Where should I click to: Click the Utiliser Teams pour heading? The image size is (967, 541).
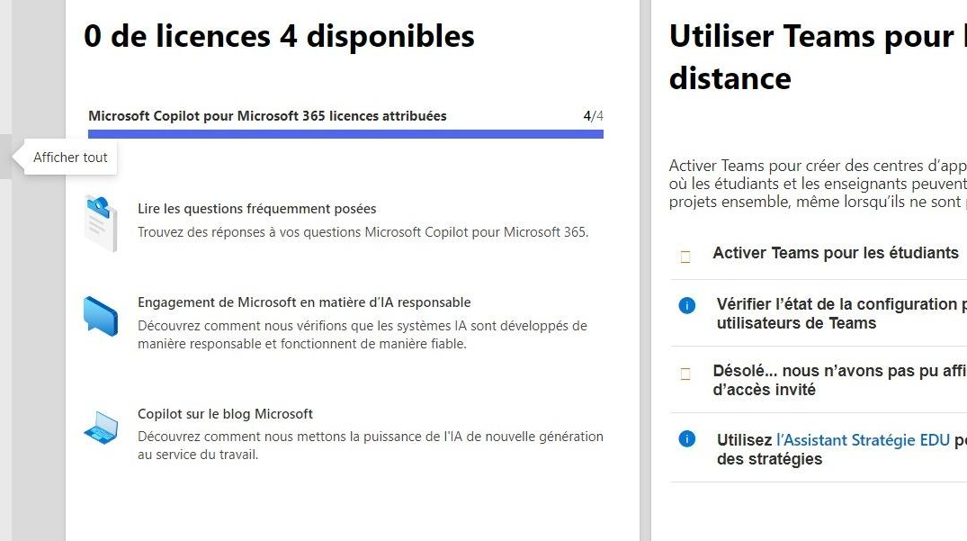click(818, 57)
